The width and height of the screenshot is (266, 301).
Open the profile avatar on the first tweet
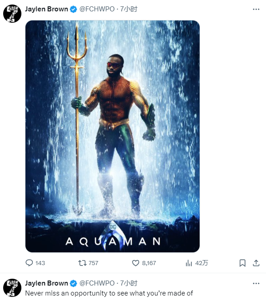tap(12, 14)
